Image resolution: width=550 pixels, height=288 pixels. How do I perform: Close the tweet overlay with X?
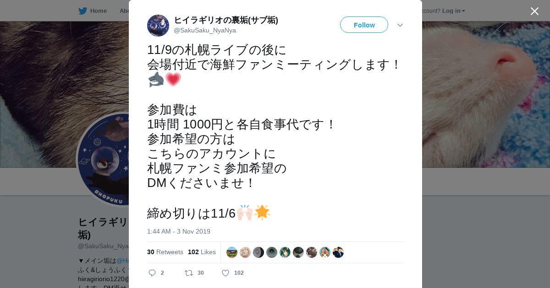tap(534, 11)
